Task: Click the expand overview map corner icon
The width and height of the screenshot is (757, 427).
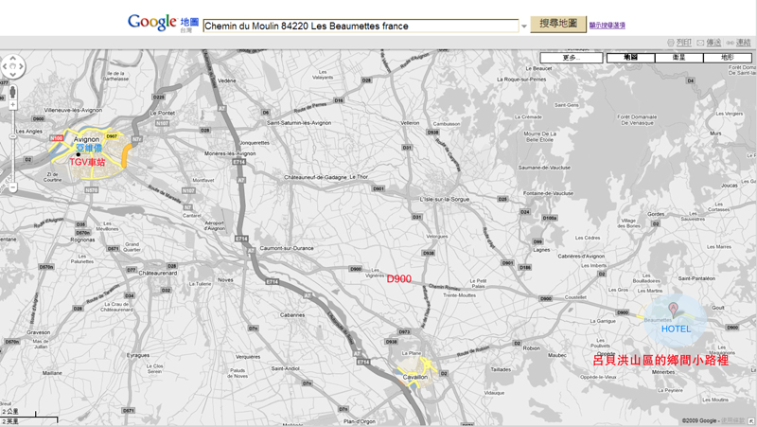Action: [x=751, y=421]
